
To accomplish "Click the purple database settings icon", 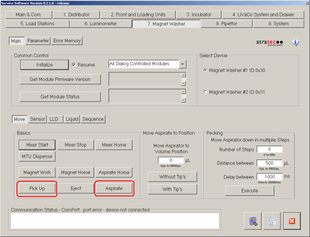I will 253,221.
